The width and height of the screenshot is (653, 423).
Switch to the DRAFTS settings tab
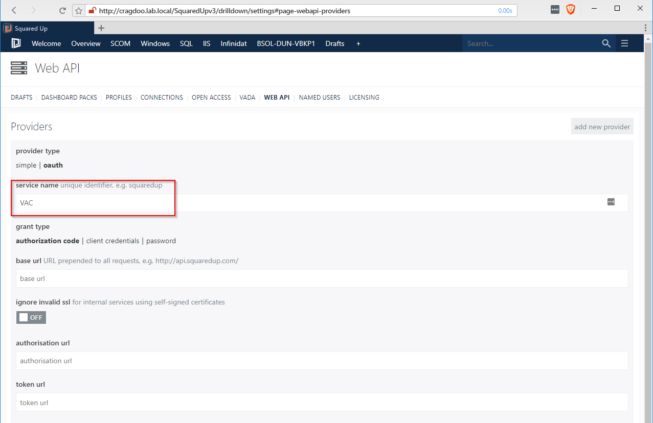coord(21,97)
